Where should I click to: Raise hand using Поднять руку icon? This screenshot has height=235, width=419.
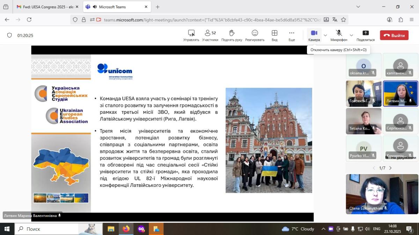(x=231, y=35)
